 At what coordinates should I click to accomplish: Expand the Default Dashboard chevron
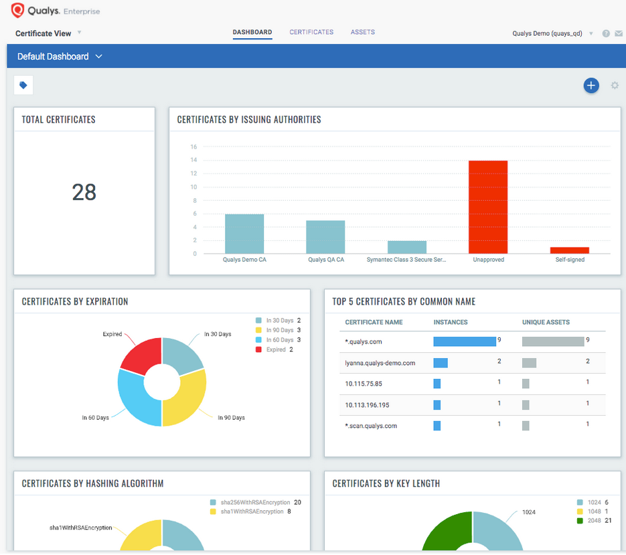pos(98,57)
